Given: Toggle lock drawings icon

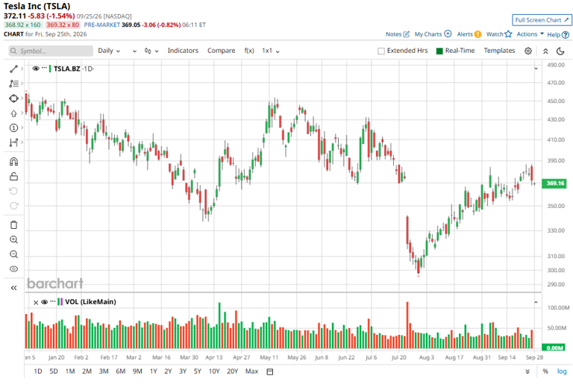Looking at the screenshot, I should (13, 177).
